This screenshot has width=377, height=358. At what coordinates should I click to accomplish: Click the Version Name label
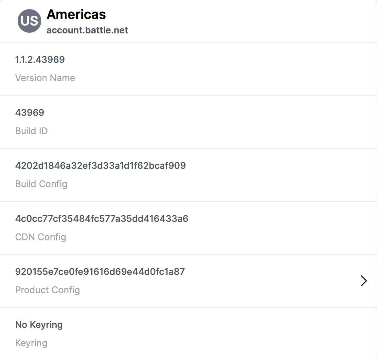[45, 78]
